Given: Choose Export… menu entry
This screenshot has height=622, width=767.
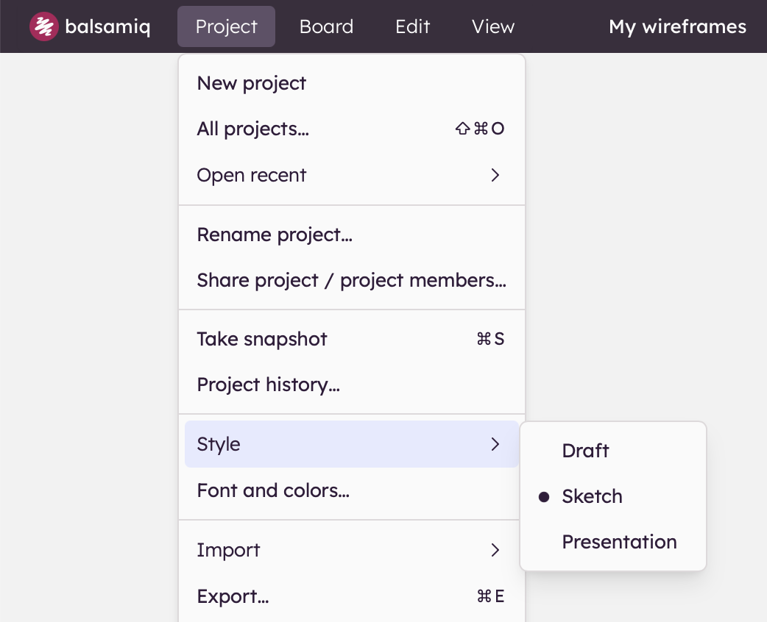Looking at the screenshot, I should [352, 596].
